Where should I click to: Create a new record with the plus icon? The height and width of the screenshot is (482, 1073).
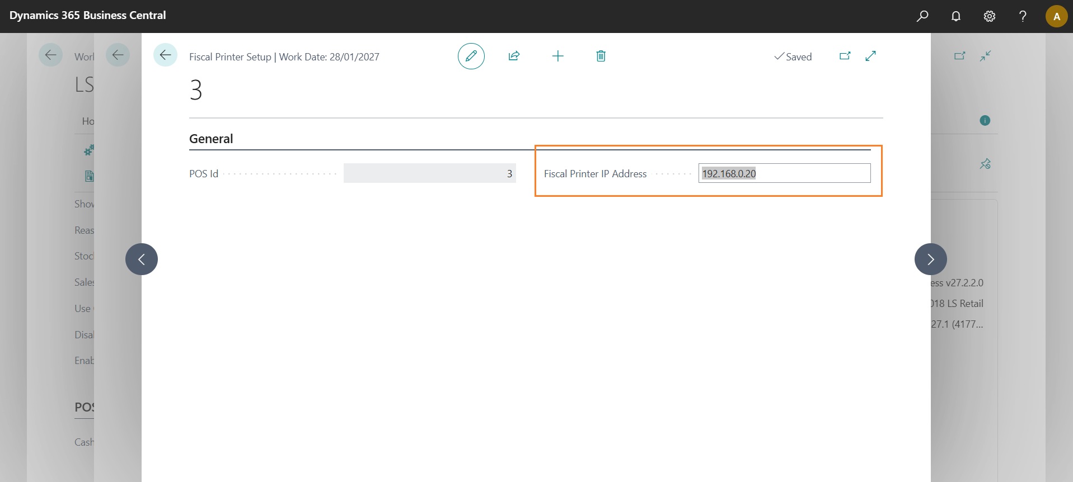557,56
